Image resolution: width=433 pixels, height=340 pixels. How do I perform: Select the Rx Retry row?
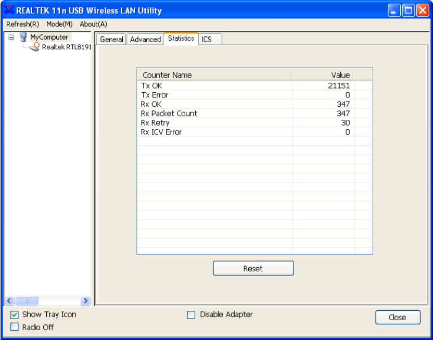coord(254,123)
